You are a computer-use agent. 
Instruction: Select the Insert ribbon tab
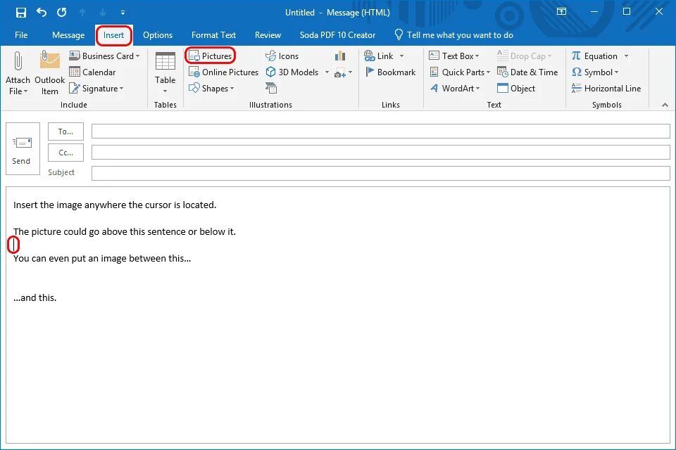(x=113, y=35)
